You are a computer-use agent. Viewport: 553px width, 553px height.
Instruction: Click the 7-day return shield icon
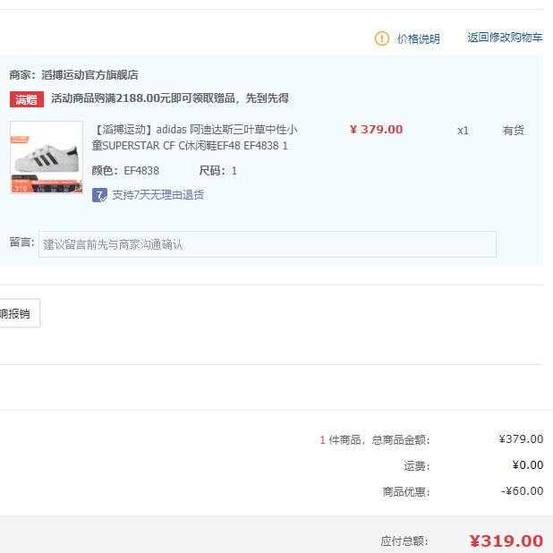(x=99, y=195)
